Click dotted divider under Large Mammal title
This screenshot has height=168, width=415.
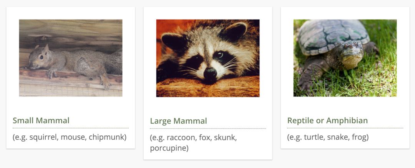pos(207,128)
